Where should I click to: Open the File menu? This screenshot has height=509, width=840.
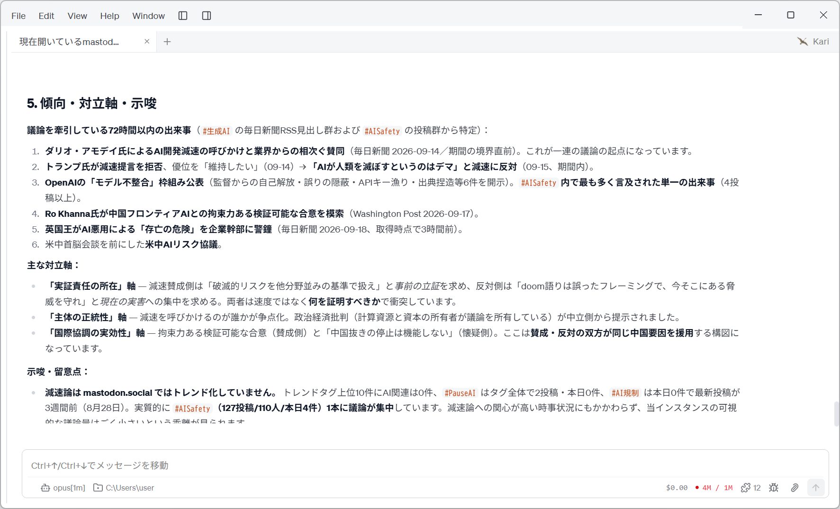(x=18, y=16)
